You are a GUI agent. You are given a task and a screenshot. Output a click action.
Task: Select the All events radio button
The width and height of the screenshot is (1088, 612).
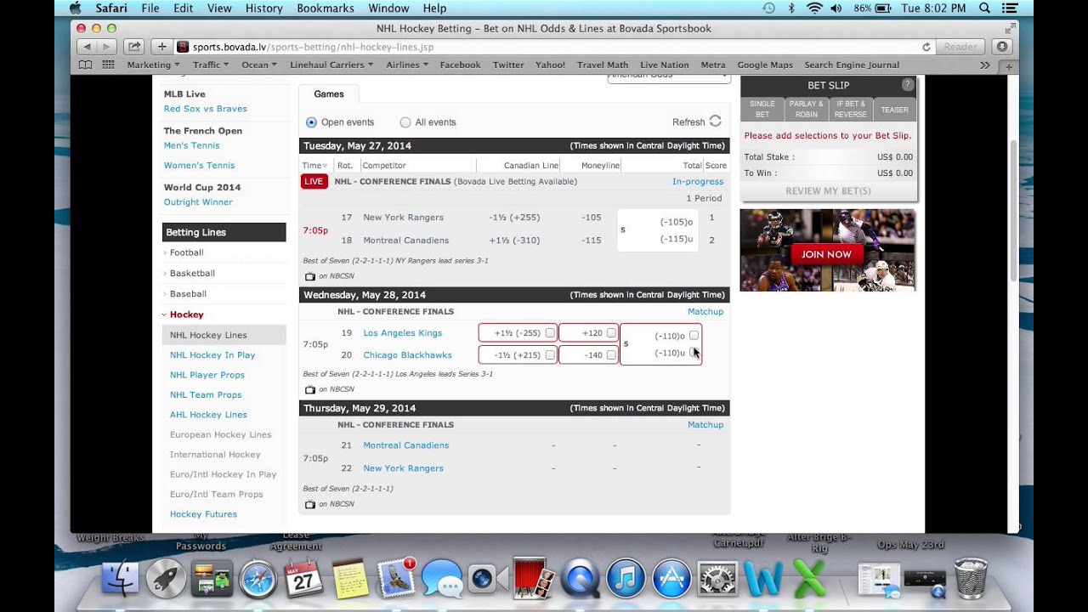[405, 122]
